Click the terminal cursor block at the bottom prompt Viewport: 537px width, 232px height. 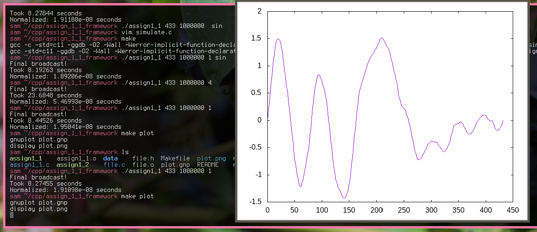12,215
